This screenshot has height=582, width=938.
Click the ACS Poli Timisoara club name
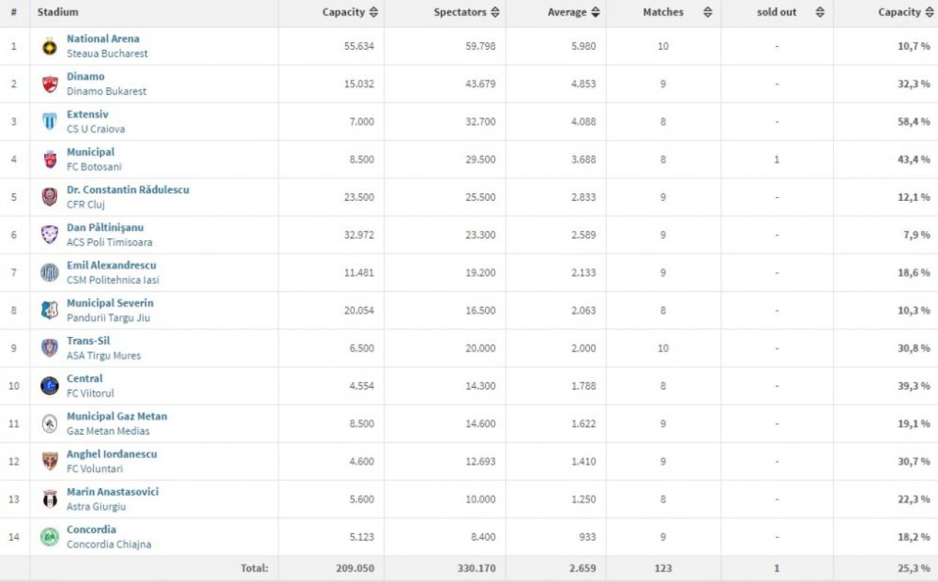coord(109,243)
